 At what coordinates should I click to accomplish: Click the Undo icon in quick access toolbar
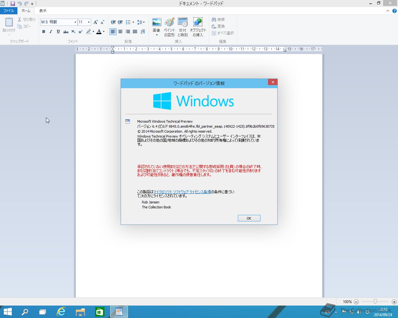click(20, 4)
